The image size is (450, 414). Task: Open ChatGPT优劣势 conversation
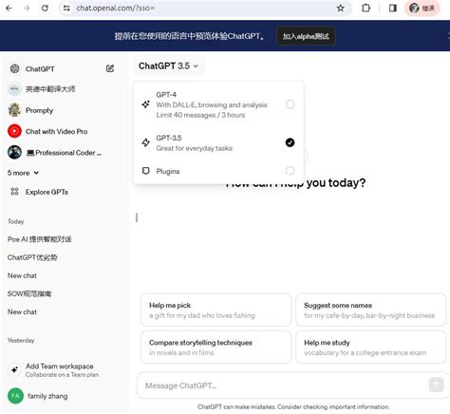tap(32, 257)
